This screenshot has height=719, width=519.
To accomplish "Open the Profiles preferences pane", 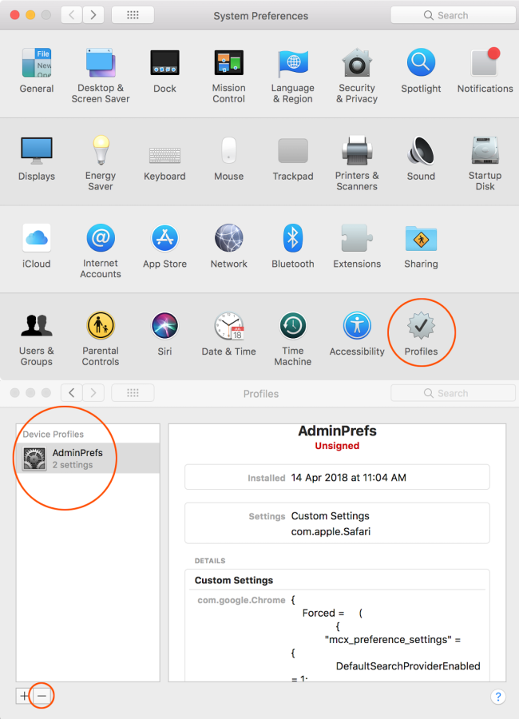I will tap(421, 334).
